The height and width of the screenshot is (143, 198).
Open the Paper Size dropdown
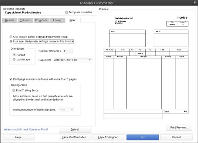click(73, 60)
